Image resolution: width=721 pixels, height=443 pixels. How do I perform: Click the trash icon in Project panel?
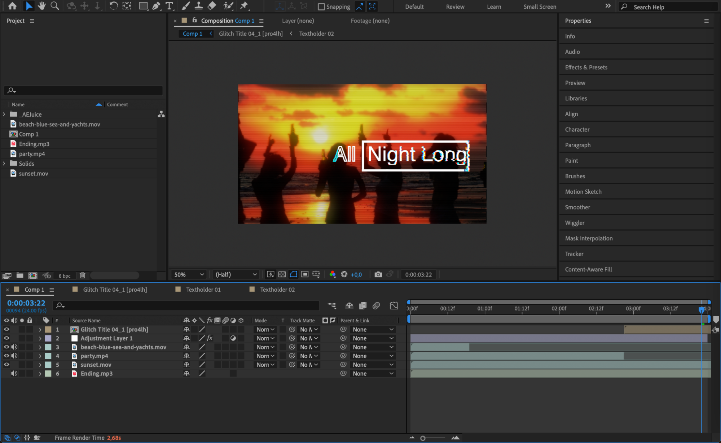click(82, 275)
